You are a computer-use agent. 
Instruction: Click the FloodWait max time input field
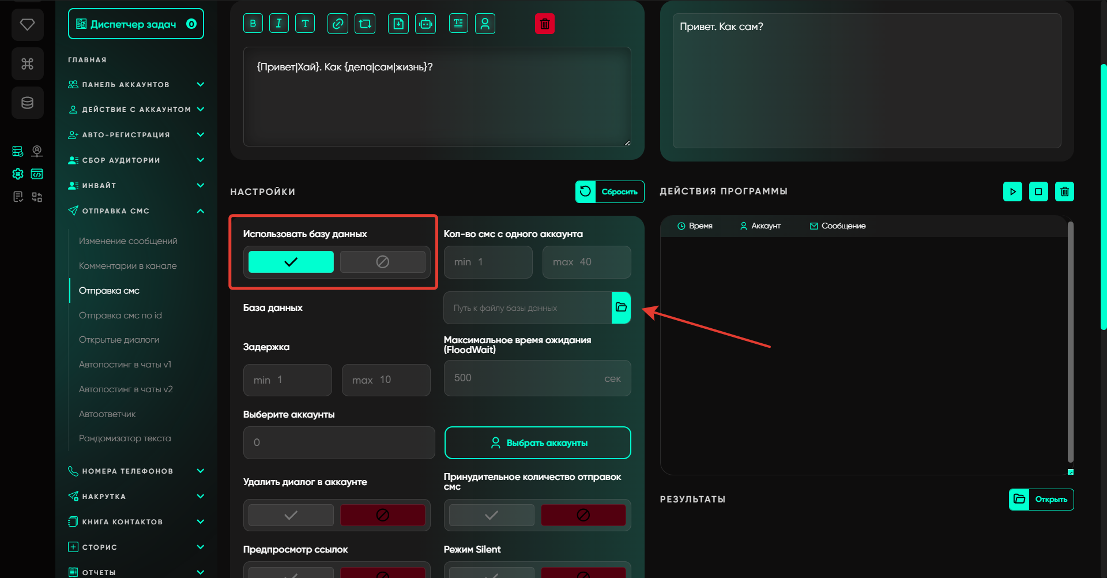point(525,378)
